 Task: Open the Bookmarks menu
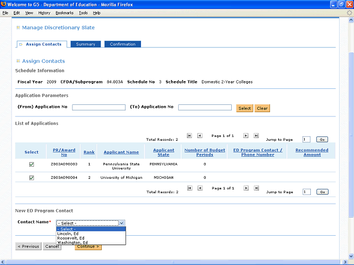64,13
